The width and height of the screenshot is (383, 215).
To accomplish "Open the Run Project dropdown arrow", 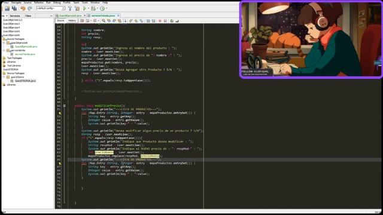I will pos(89,8).
